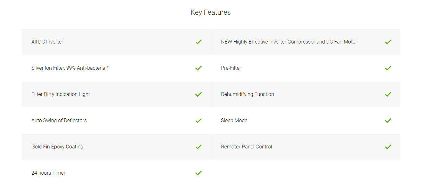The image size is (432, 191).
Task: Click the Dehumidifying Function label
Action: coord(248,94)
